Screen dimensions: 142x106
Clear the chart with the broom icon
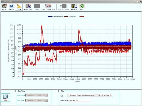pyautogui.click(x=19, y=7)
